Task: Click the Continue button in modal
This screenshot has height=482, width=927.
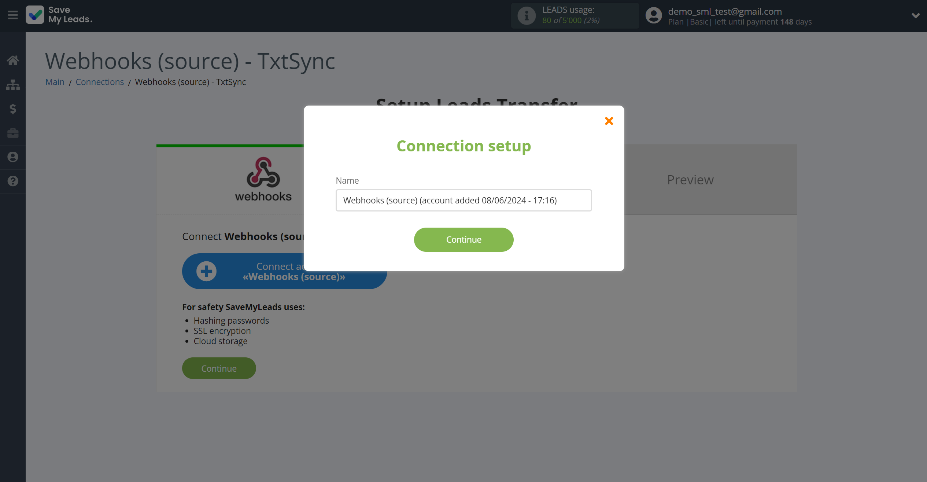Action: point(463,239)
